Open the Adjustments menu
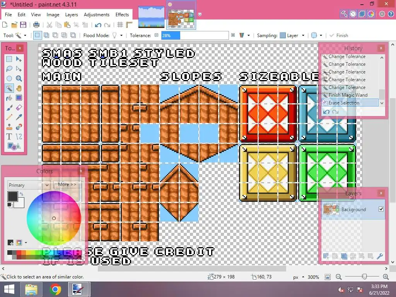This screenshot has height=297, width=396. point(96,15)
